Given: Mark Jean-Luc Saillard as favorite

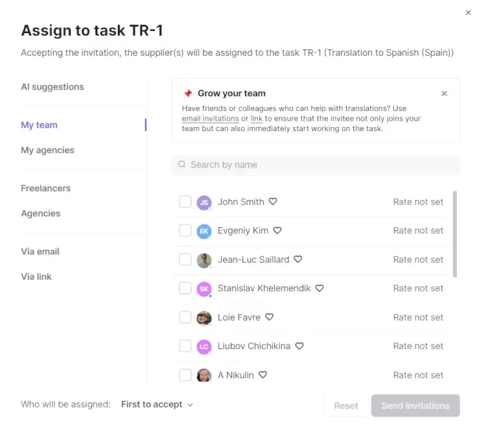Looking at the screenshot, I should pos(298,259).
